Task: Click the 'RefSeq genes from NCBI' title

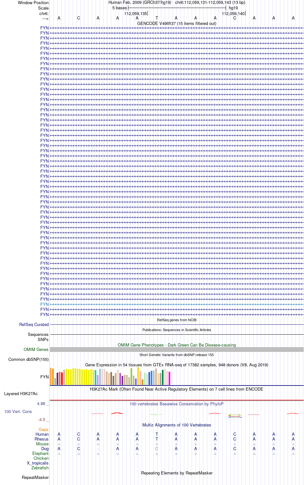Action: [177, 320]
